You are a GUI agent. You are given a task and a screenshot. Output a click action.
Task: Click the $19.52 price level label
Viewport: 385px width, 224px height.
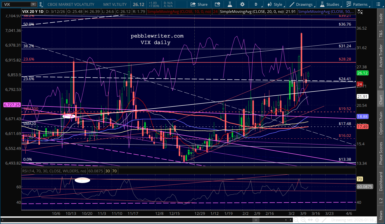(345, 109)
